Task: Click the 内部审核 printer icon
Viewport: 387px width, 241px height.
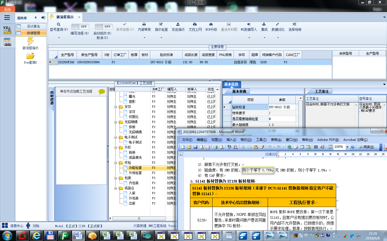Action: coord(144,24)
